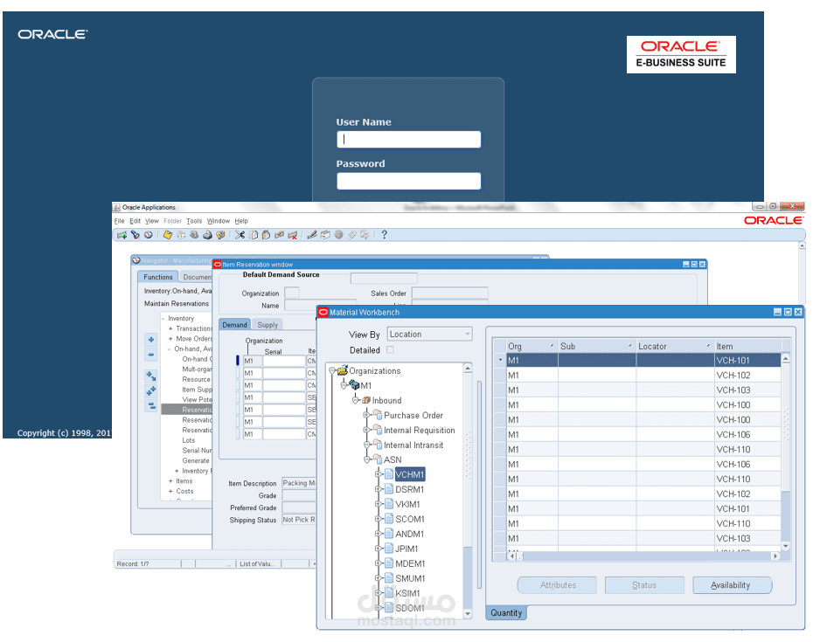
Task: Click the horizontal scrollbar of the results table
Action: click(x=644, y=556)
